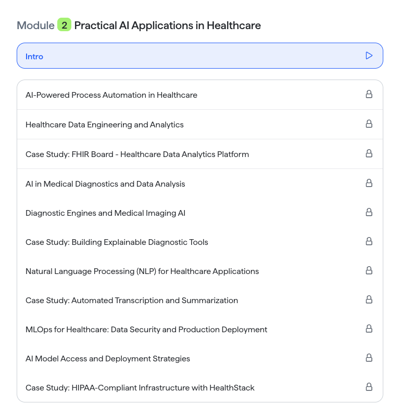The width and height of the screenshot is (401, 417).
Task: Open the Intro lesson
Action: 200,56
